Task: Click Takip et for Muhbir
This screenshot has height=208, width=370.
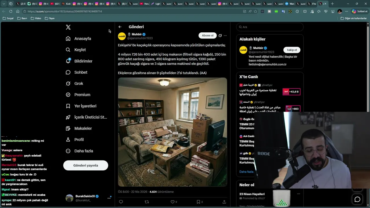Action: pyautogui.click(x=292, y=50)
